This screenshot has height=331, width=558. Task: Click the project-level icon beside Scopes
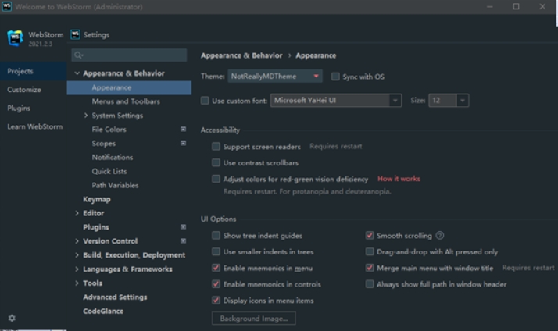click(x=183, y=143)
